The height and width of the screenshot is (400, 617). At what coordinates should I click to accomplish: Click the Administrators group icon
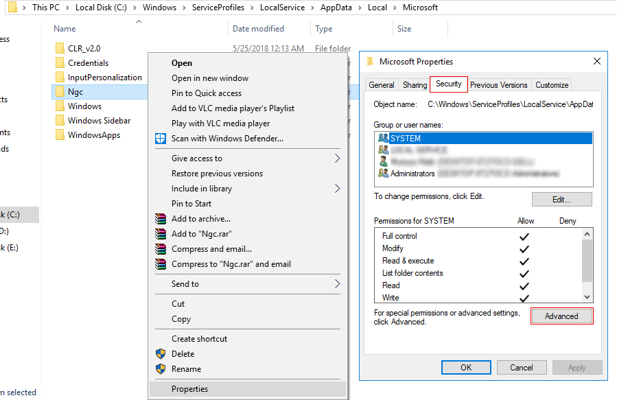coord(383,173)
